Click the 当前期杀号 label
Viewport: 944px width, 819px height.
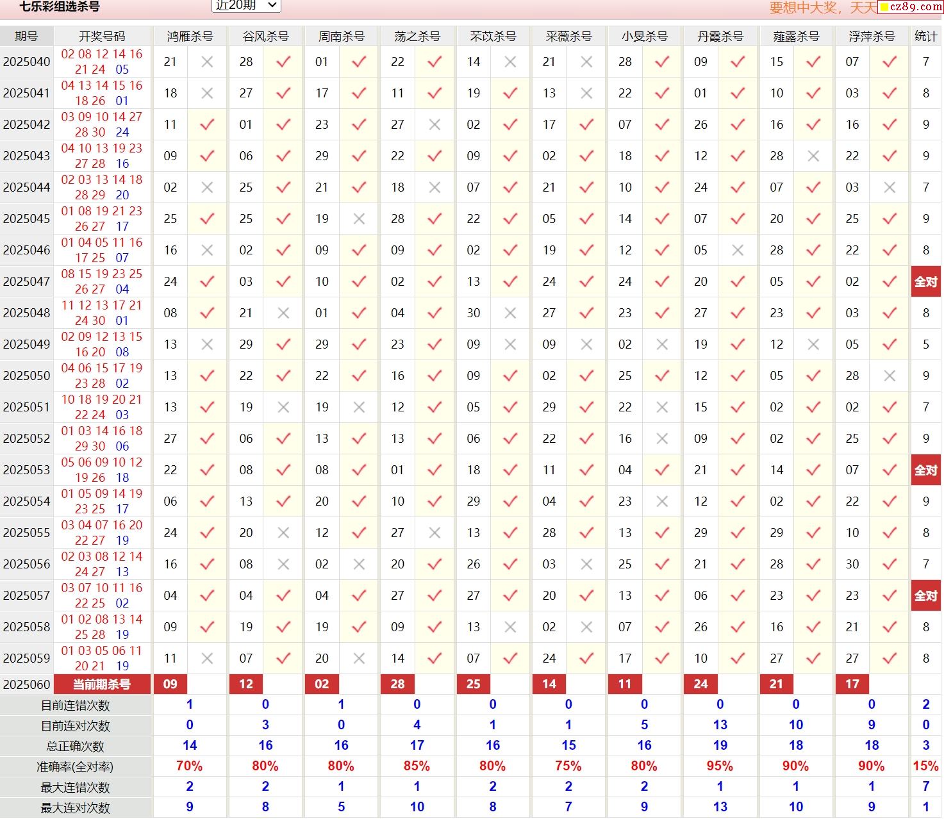click(x=102, y=684)
